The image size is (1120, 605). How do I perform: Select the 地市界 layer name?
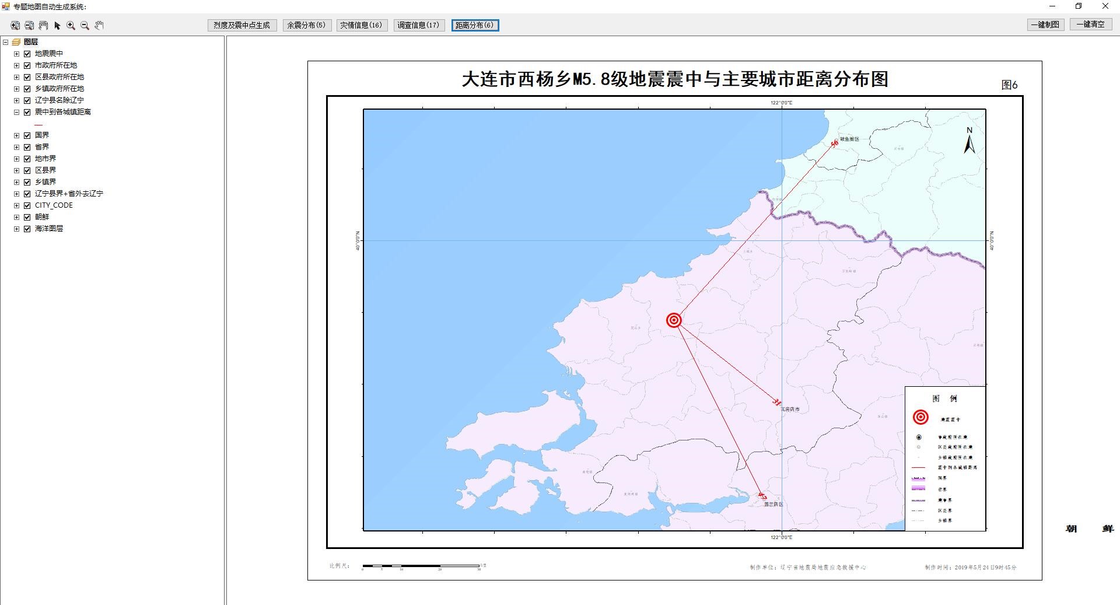[45, 159]
